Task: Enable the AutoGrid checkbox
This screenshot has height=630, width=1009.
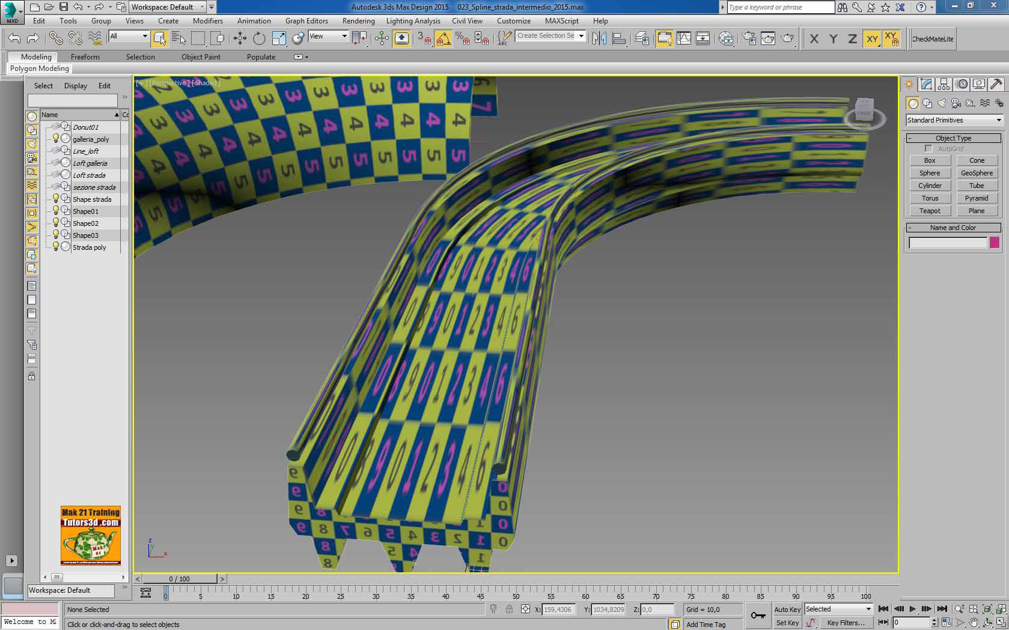Action: point(928,149)
